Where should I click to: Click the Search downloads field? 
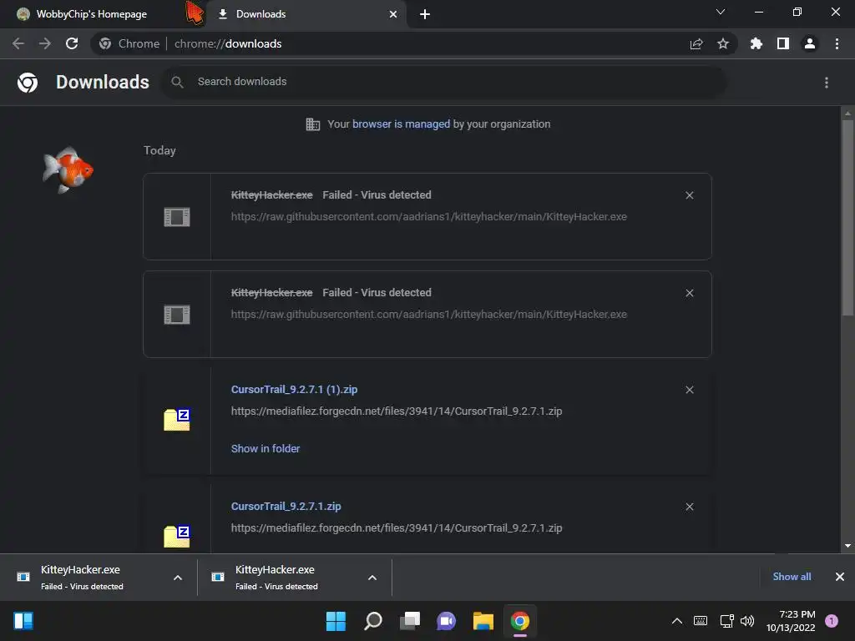click(x=444, y=82)
